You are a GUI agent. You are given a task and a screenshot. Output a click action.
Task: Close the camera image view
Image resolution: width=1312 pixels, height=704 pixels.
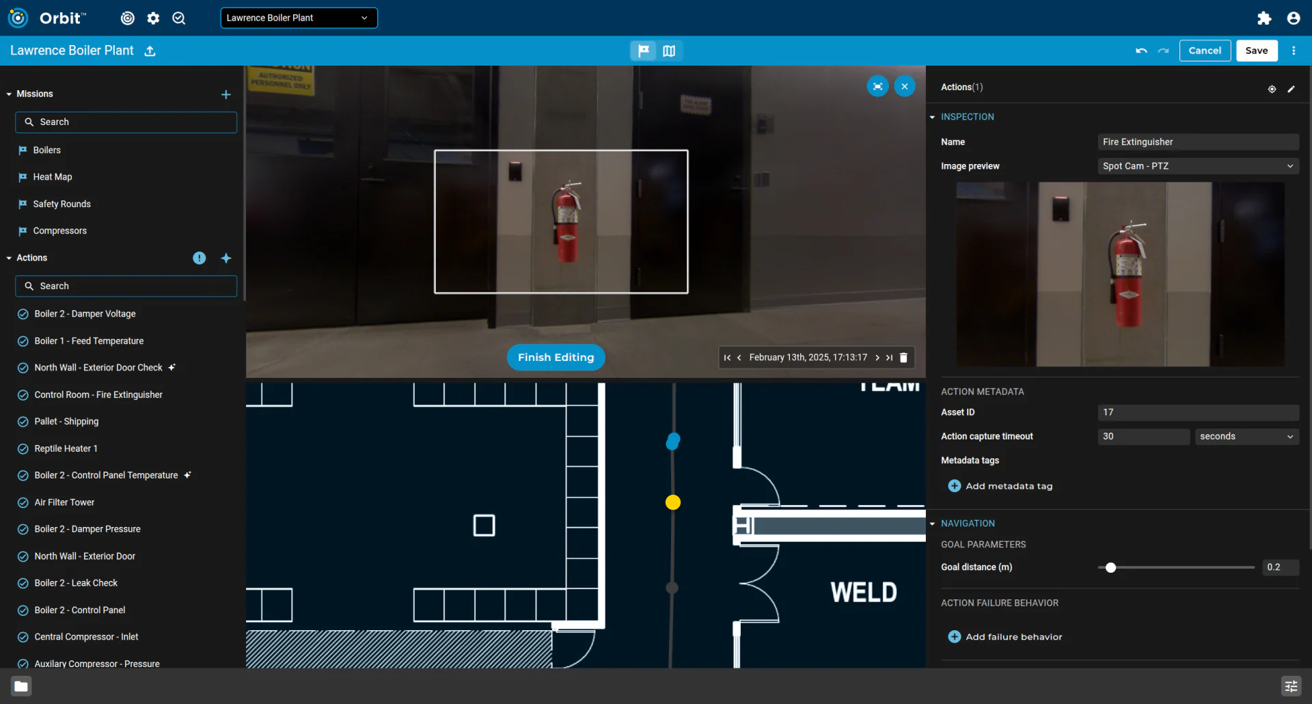[904, 86]
